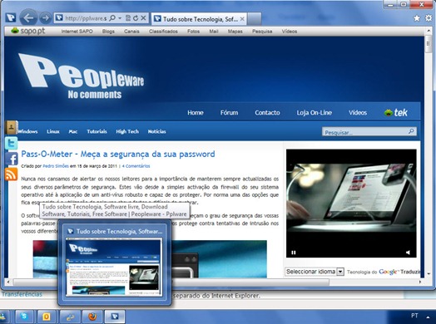
Task: Click the Pplware site icon left of back button
Action: pos(11,18)
